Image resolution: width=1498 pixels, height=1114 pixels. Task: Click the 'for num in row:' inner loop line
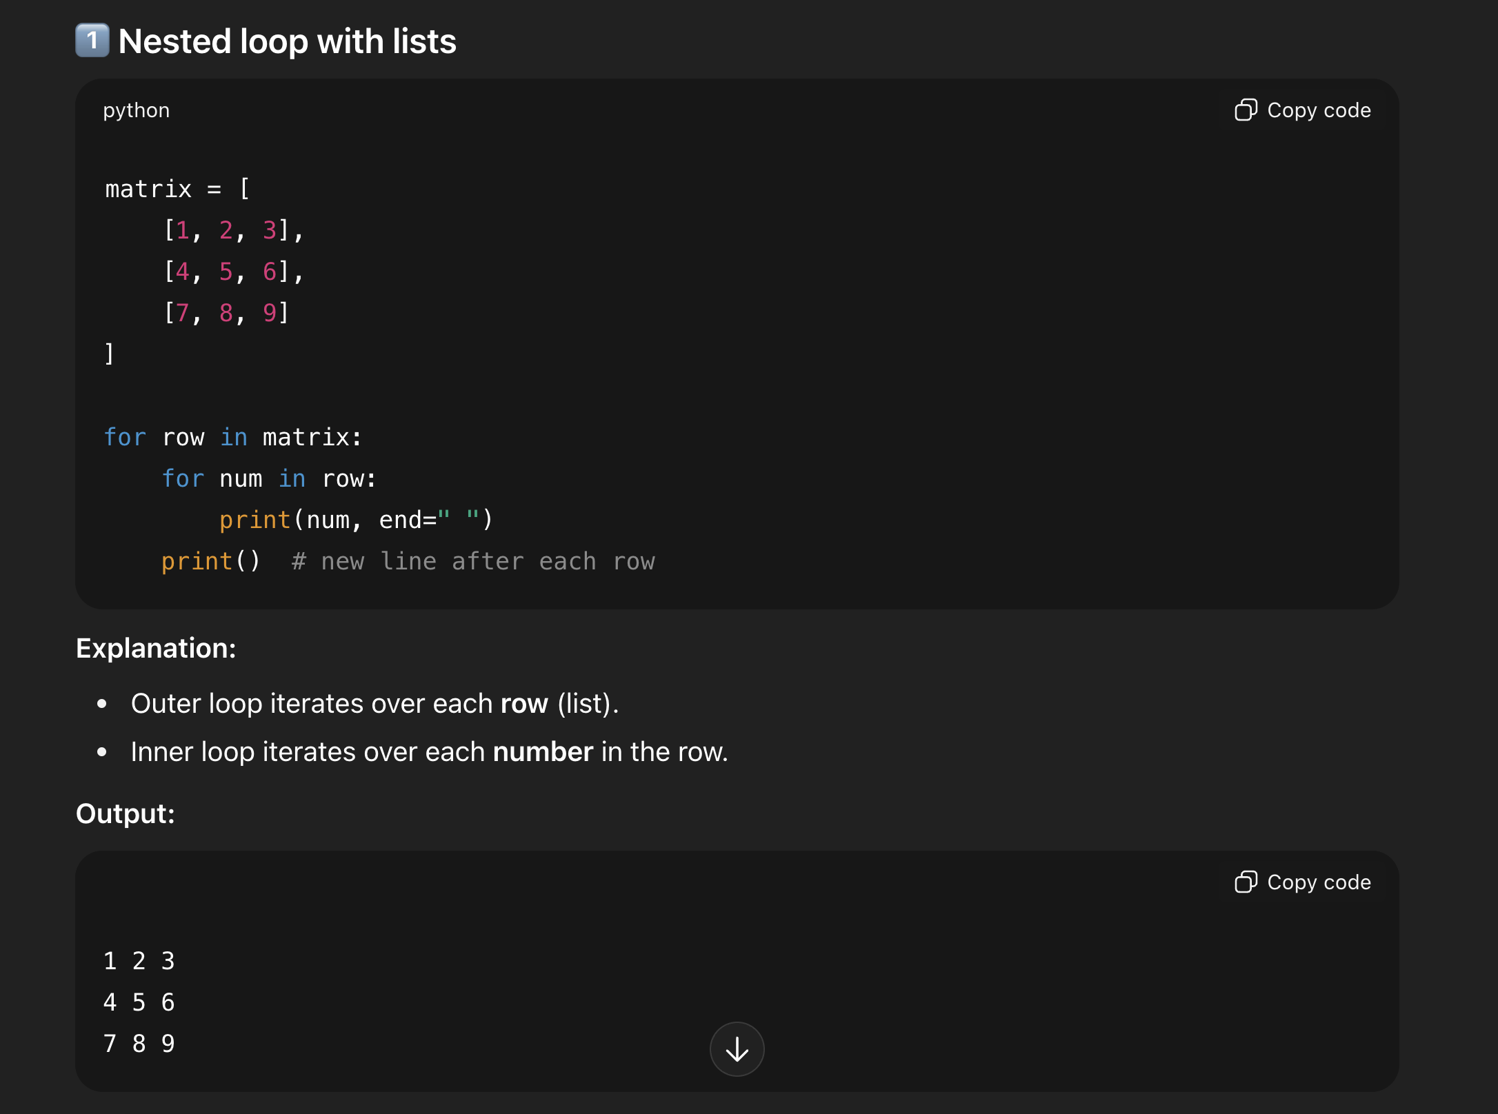(x=269, y=479)
